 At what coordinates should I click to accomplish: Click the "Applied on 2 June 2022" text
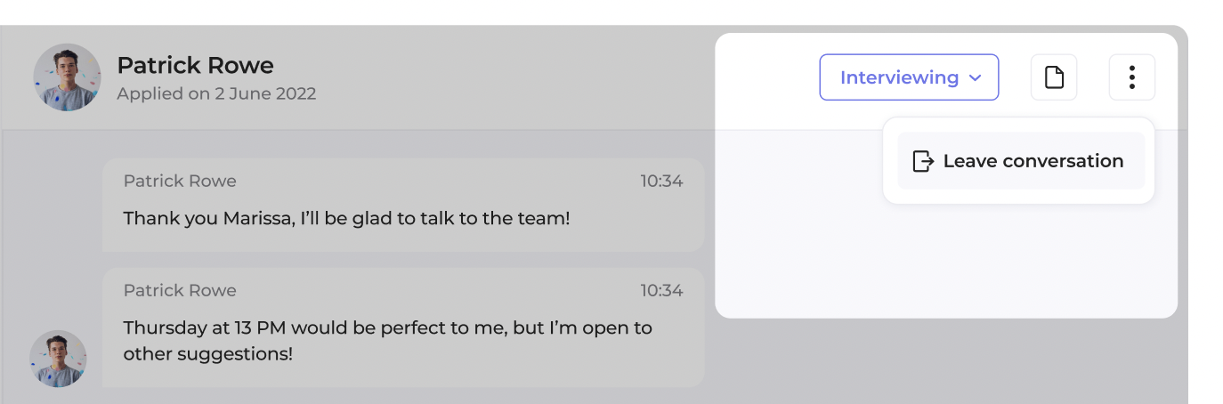[216, 93]
